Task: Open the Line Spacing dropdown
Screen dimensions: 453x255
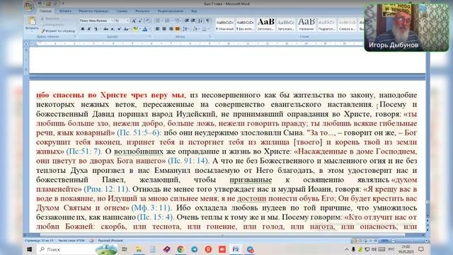Action: (185, 29)
